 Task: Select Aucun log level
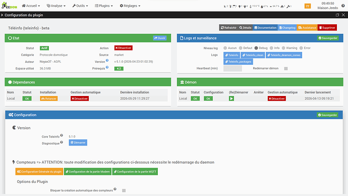(x=225, y=48)
